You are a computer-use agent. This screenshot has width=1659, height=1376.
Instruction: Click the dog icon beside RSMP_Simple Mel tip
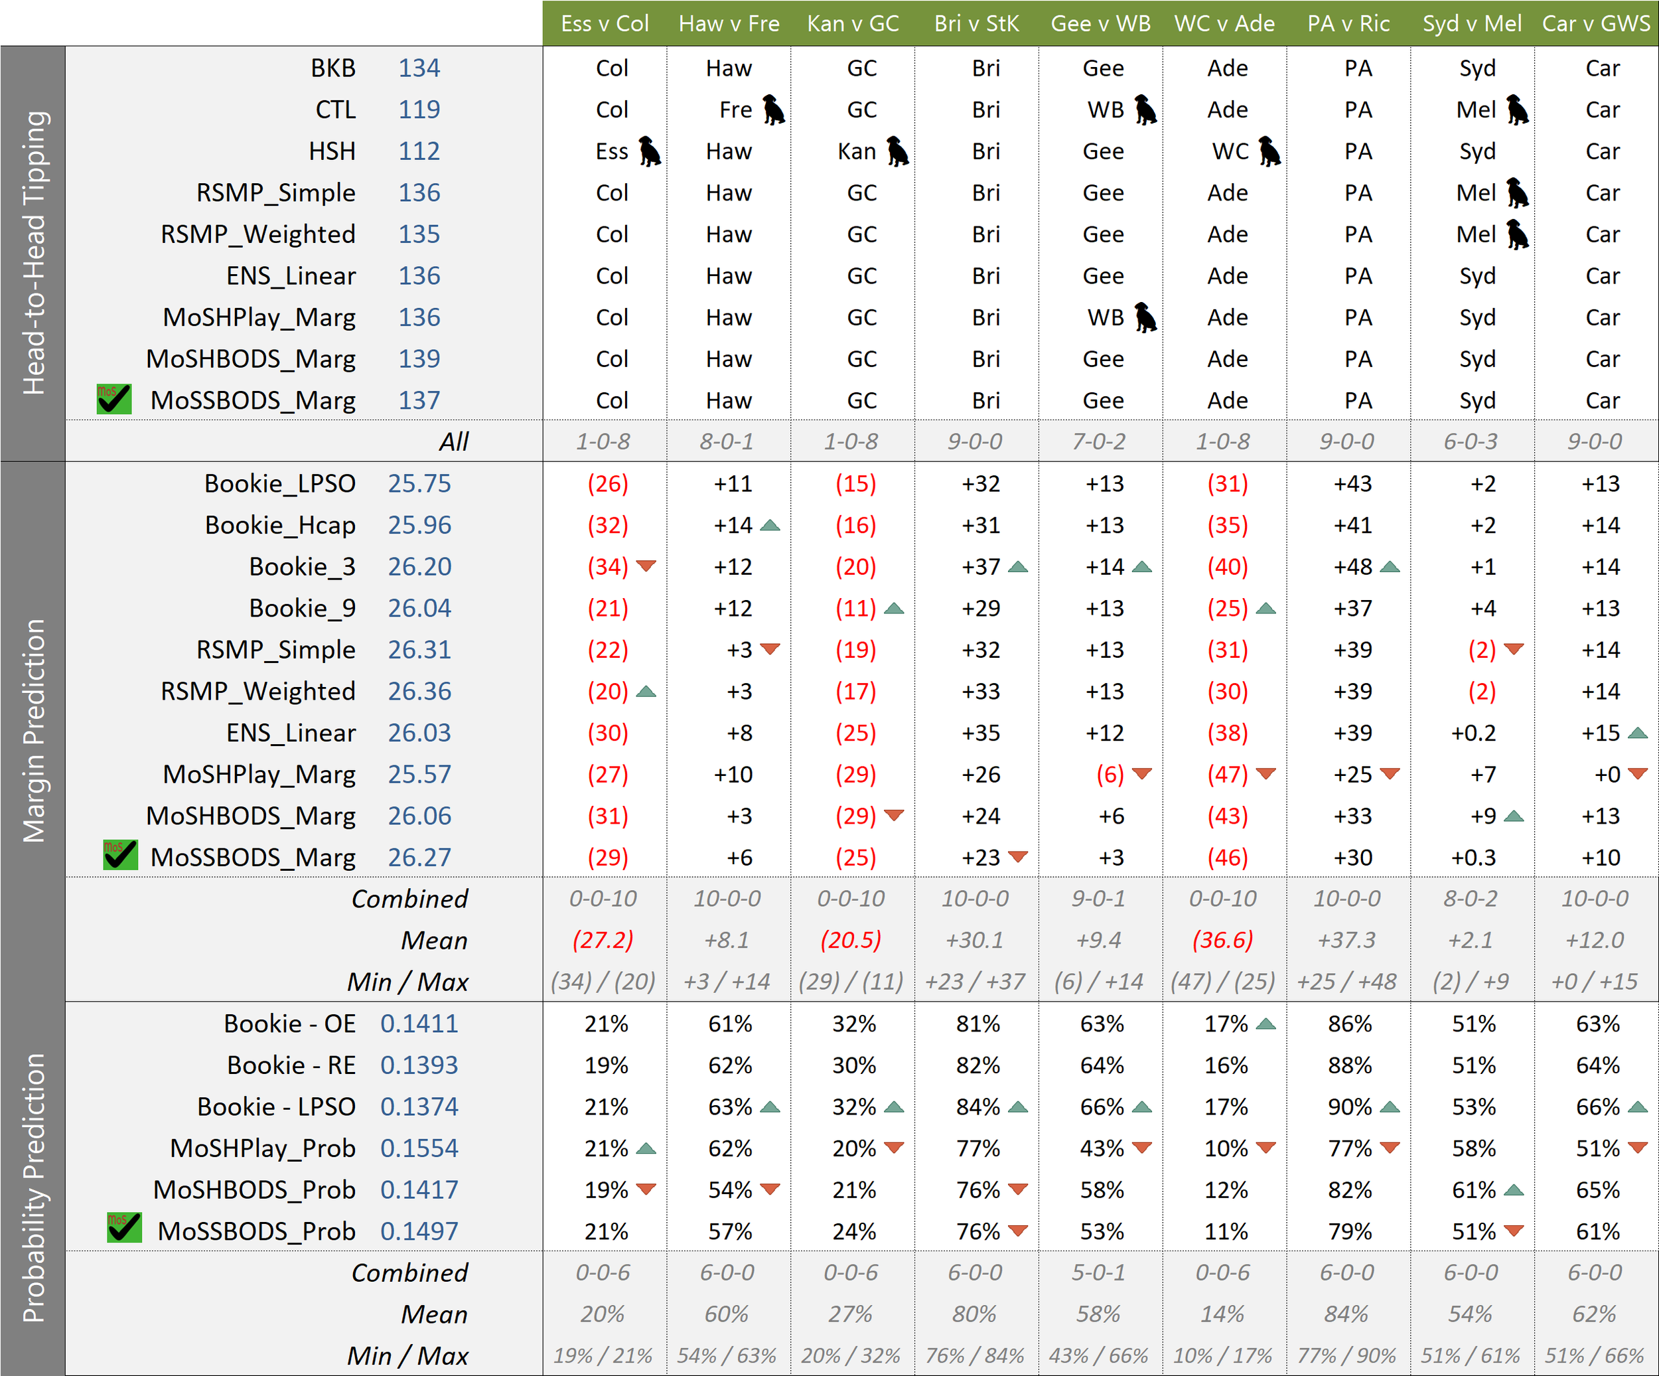(1517, 193)
